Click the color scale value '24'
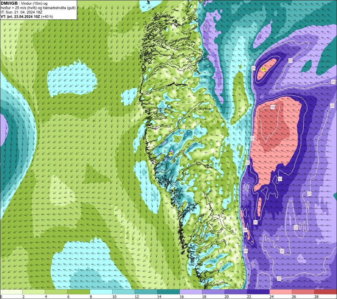Viewport: 337px width, 299px height. click(x=271, y=297)
